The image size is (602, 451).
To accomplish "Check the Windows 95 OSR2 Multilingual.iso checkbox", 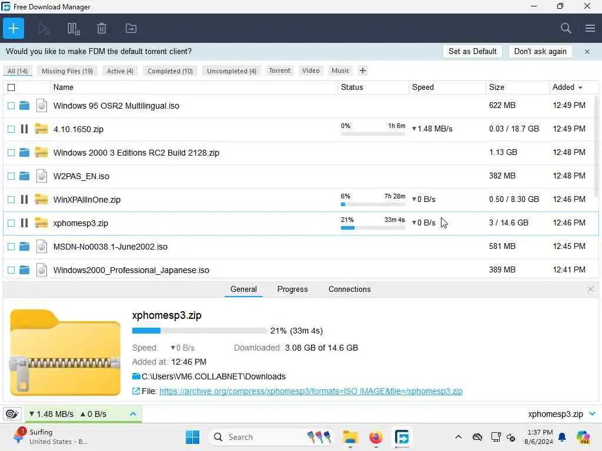I will pyautogui.click(x=11, y=106).
